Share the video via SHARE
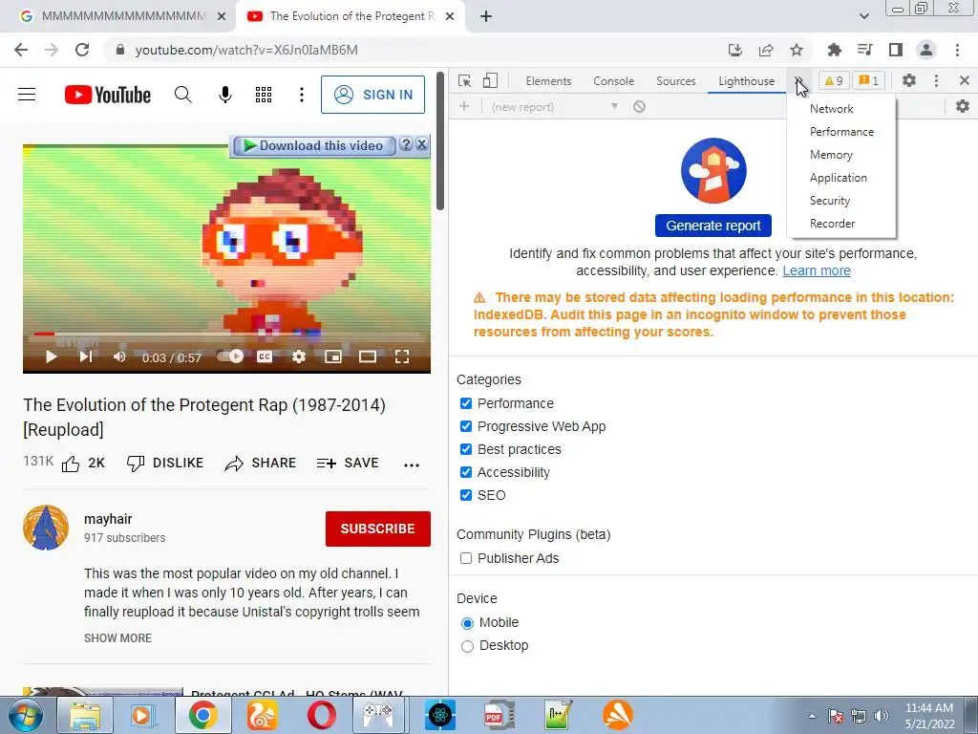Image resolution: width=978 pixels, height=734 pixels. tap(260, 464)
